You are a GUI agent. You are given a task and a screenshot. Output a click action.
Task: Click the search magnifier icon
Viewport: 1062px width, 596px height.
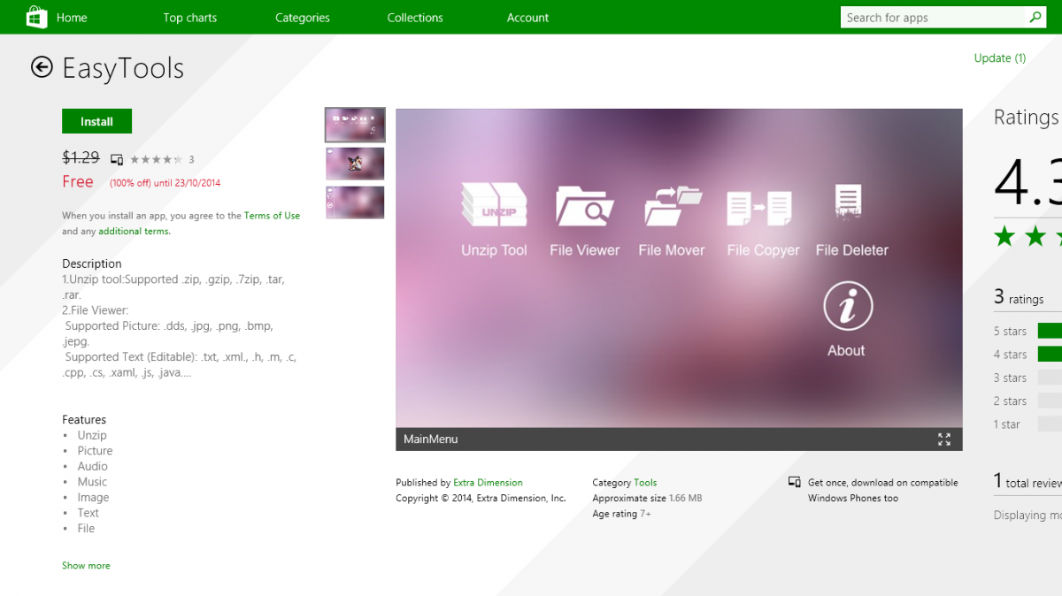click(x=1035, y=17)
